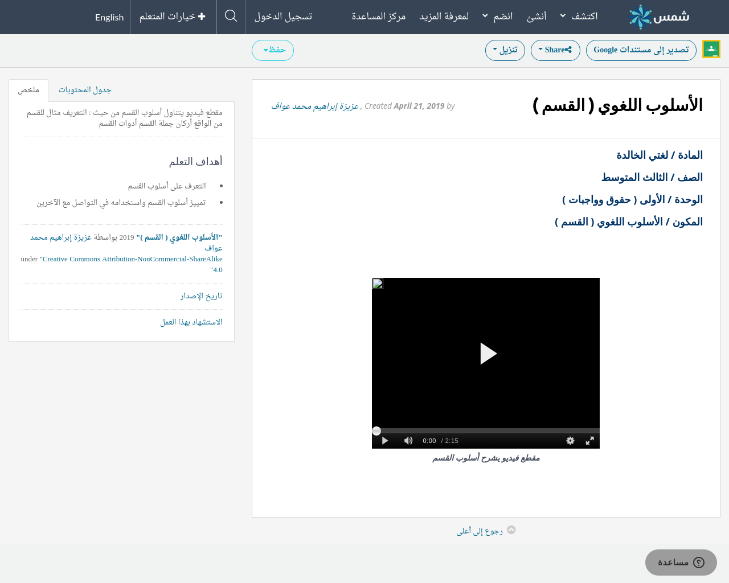Screen dimensions: 729x583
Task: Open video settings gear icon
Action: coord(570,441)
